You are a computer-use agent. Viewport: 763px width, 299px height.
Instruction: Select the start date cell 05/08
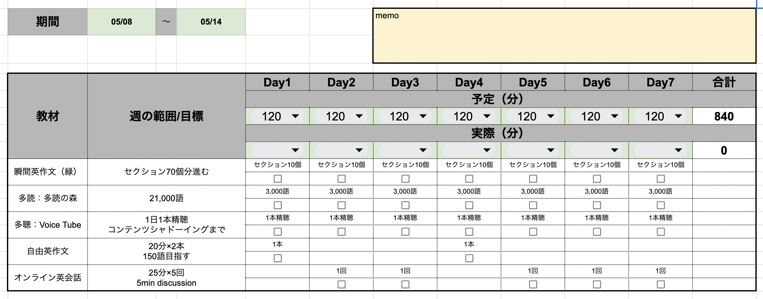pyautogui.click(x=122, y=22)
